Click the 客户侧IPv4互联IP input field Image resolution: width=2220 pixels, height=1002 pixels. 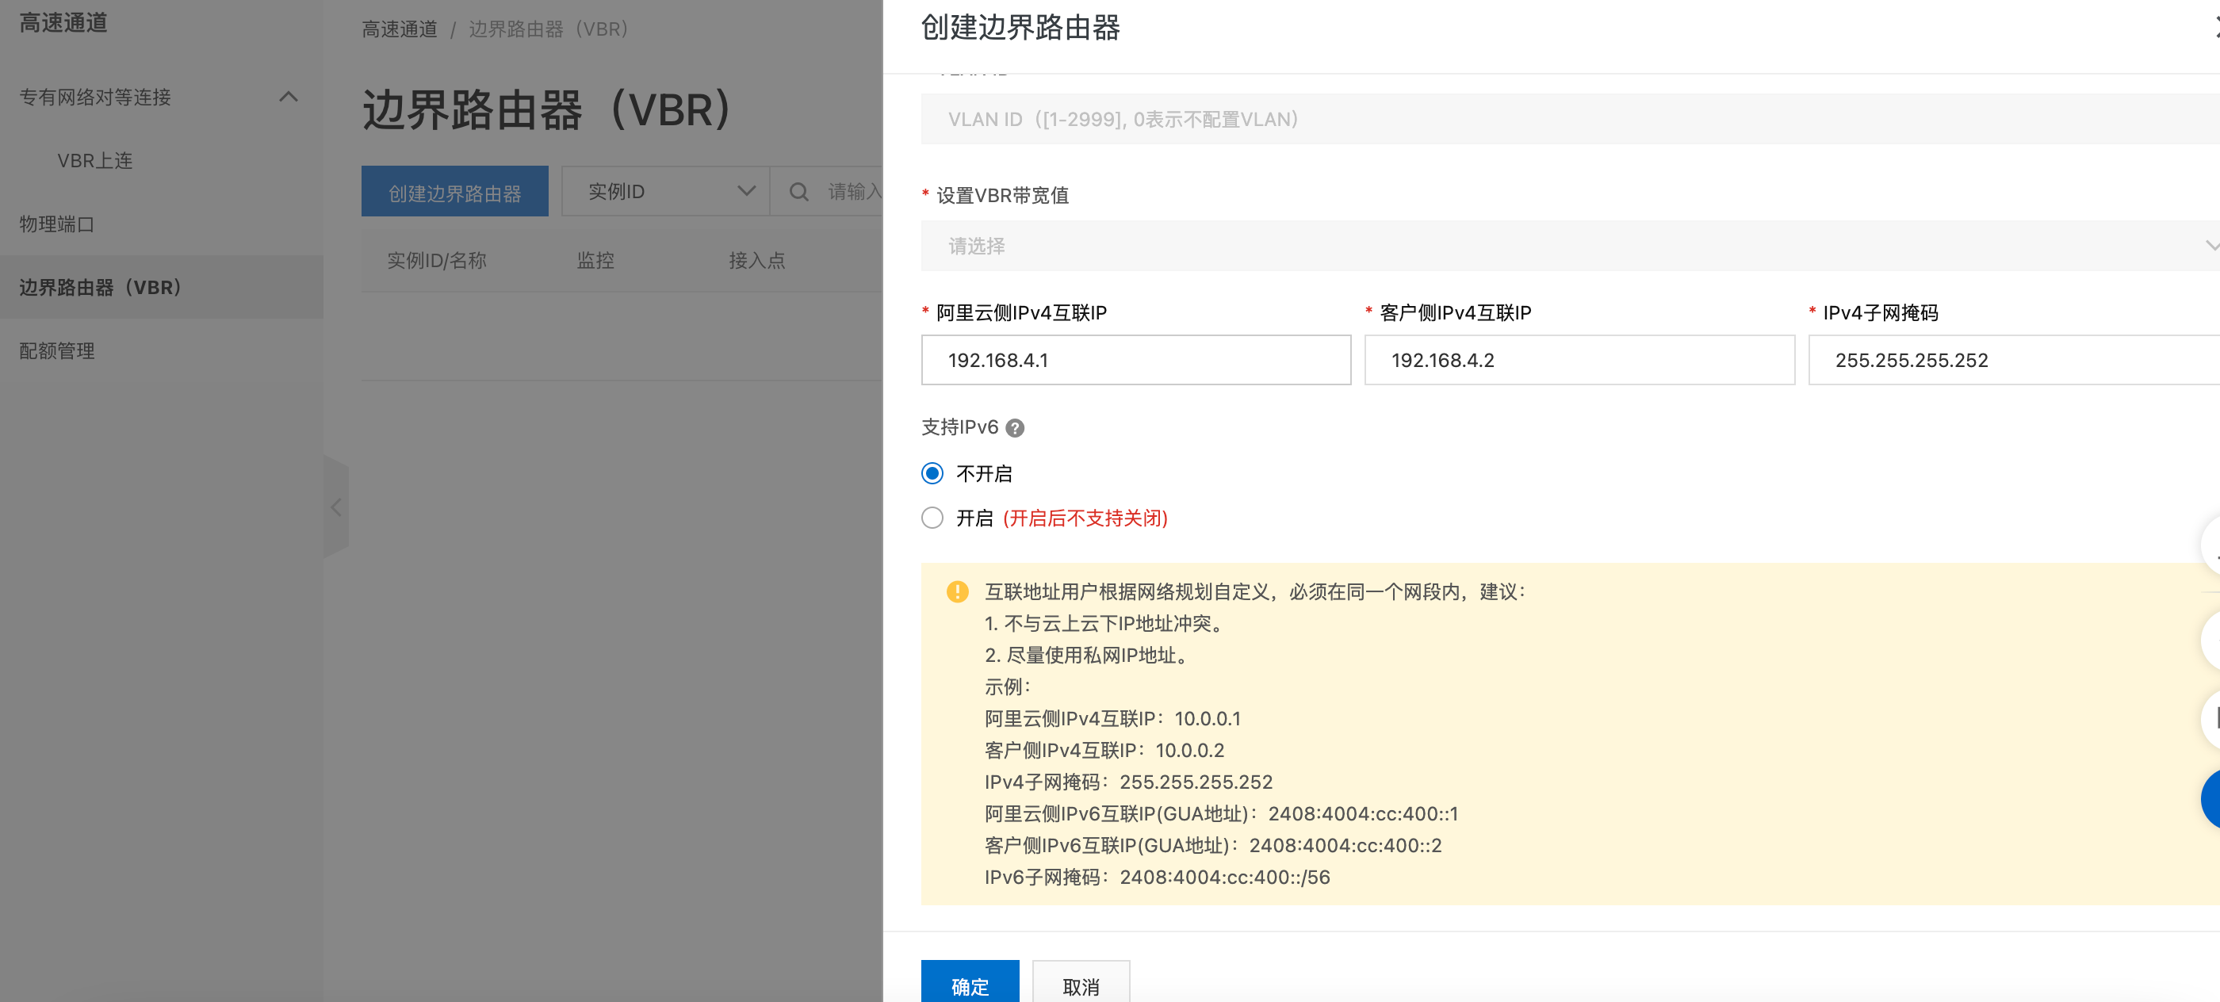1579,360
